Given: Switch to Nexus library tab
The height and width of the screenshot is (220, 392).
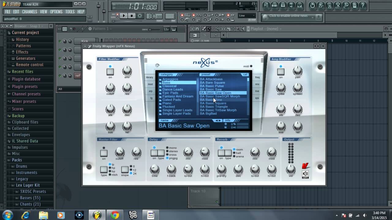Looking at the screenshot, I should [x=149, y=78].
